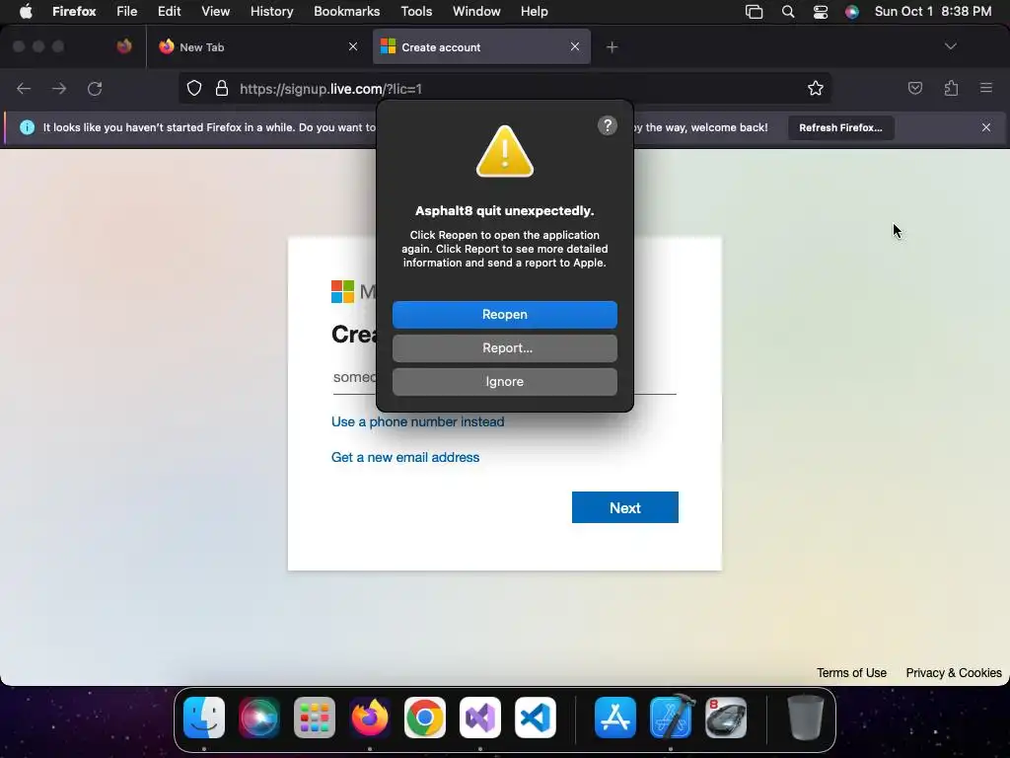The height and width of the screenshot is (758, 1010).
Task: Click the pinned Firefox tab icon
Action: coord(124,46)
